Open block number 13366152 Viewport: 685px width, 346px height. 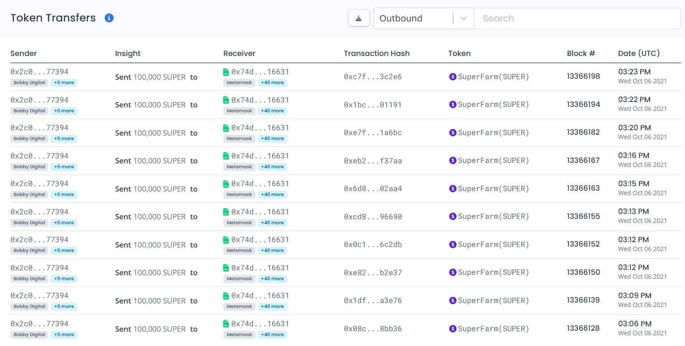(583, 244)
